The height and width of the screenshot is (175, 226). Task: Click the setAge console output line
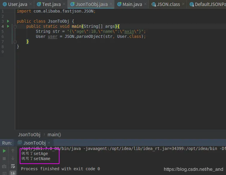click(x=35, y=154)
